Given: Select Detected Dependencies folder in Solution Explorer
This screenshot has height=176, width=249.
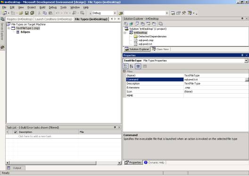Looking at the screenshot, I should coord(150,36).
